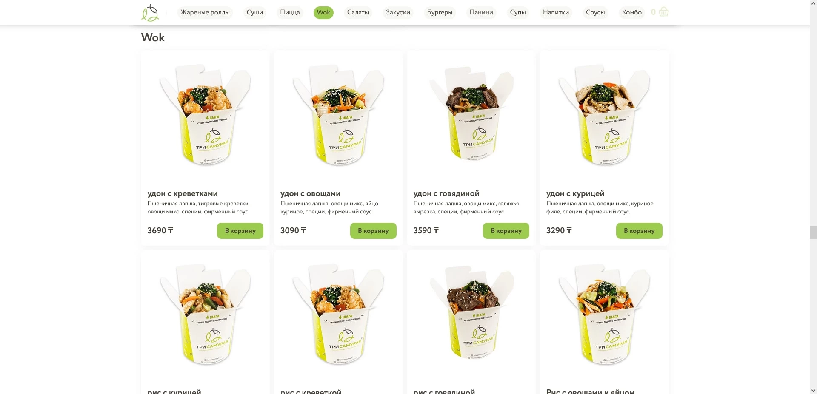Add удон с говядиной to cart
Image resolution: width=817 pixels, height=394 pixels.
tap(506, 231)
